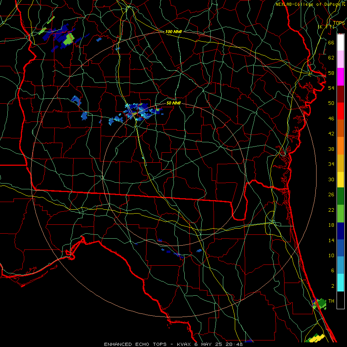The image size is (347, 347).
Task: Click the 50 legend value
Action: (x=331, y=103)
